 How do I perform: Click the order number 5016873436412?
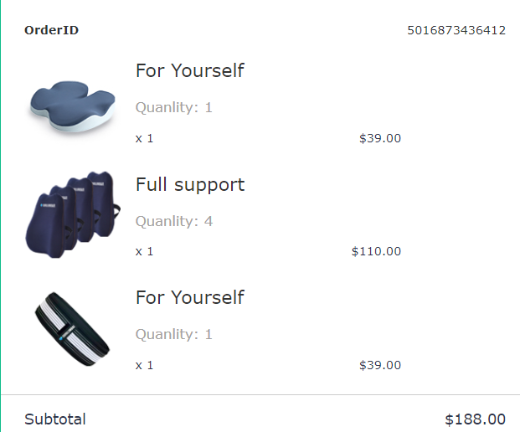coord(456,30)
